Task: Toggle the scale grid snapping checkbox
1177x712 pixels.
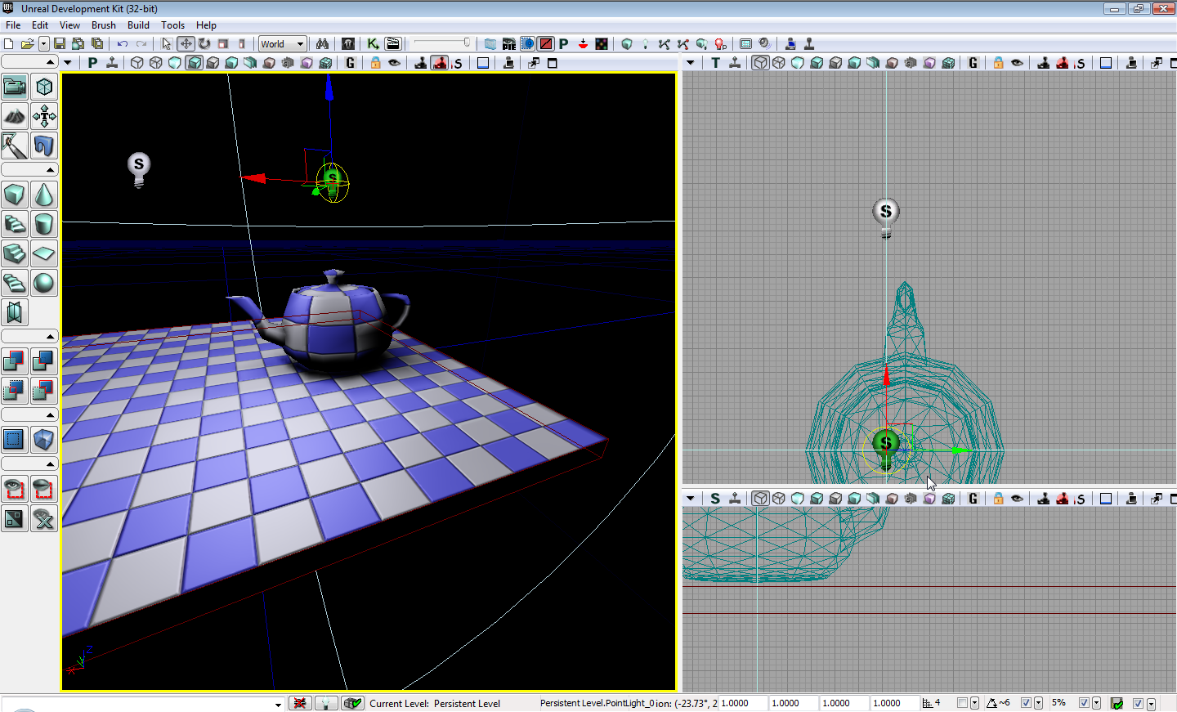Action: click(x=1084, y=703)
